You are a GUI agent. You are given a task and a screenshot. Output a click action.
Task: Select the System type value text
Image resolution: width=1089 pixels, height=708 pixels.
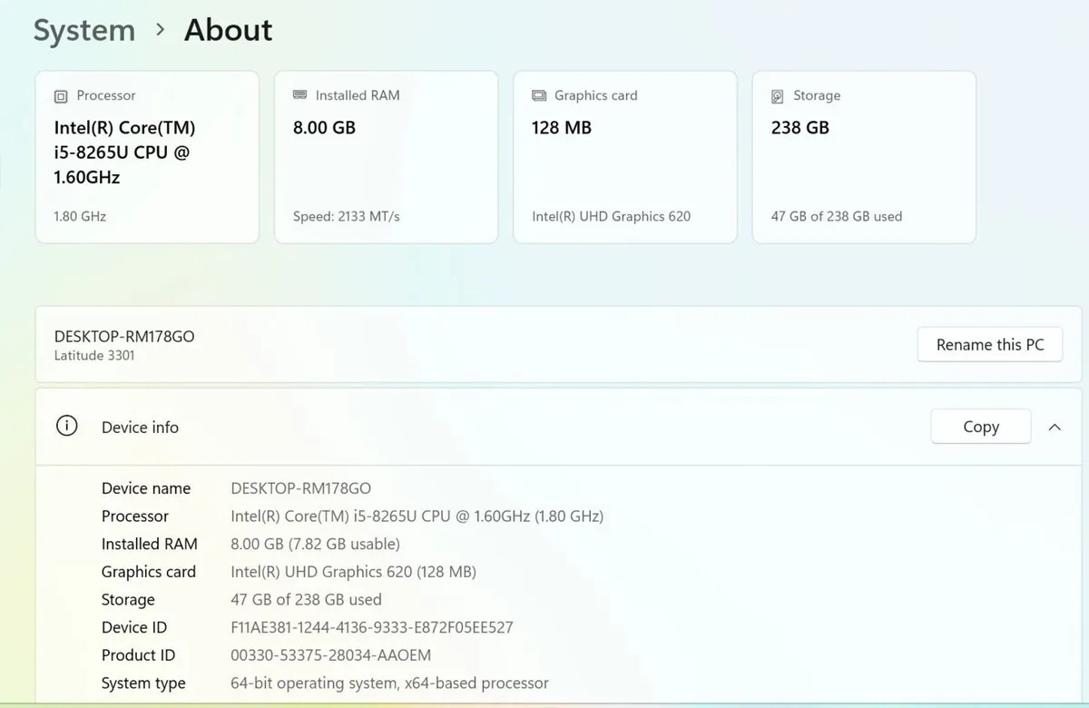tap(390, 683)
